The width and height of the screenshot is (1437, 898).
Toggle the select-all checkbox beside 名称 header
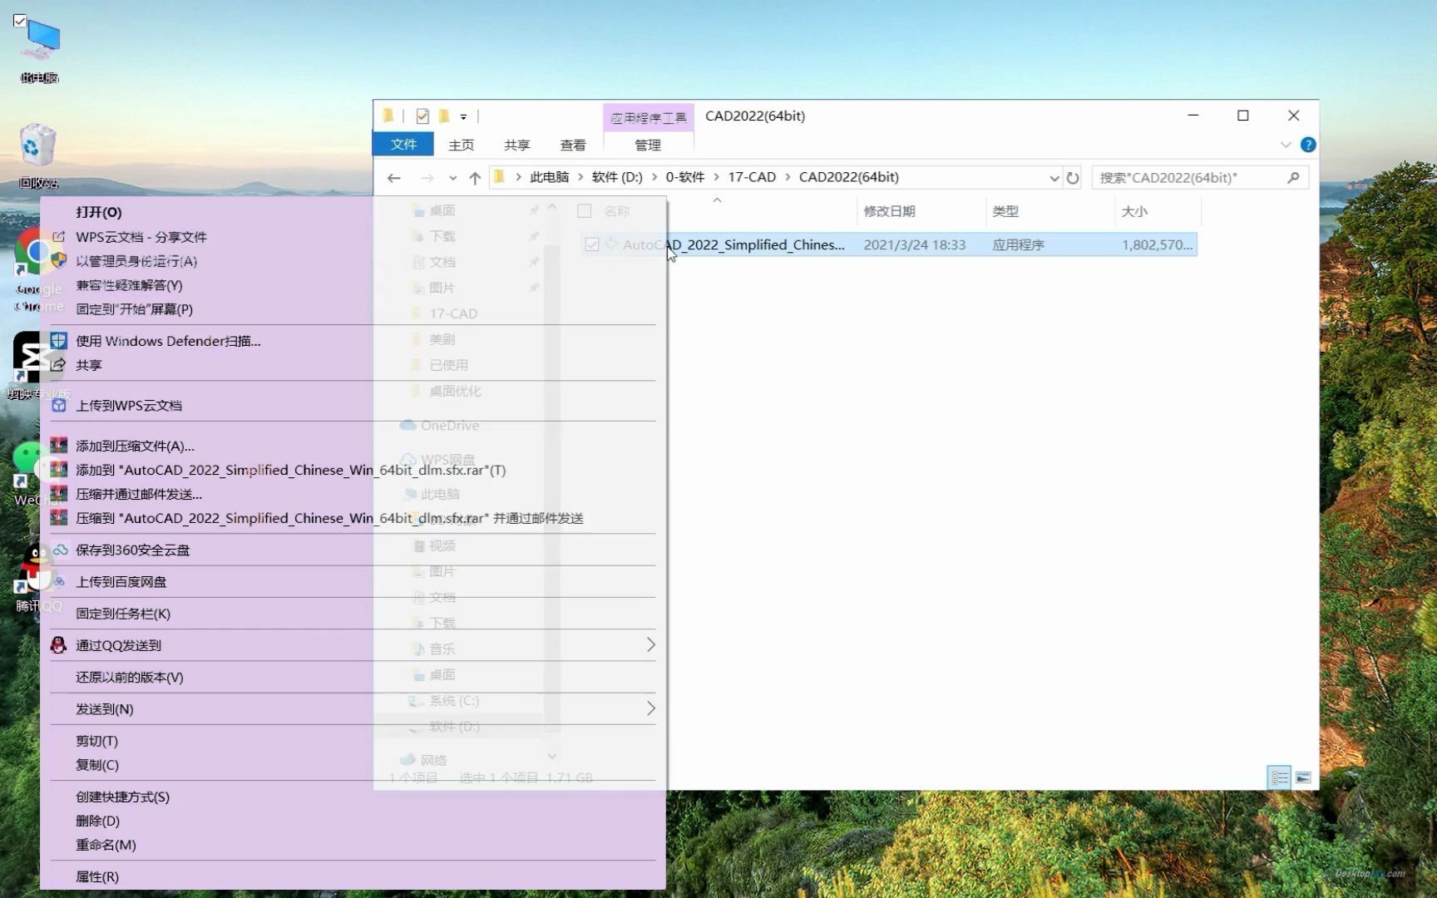(x=585, y=211)
